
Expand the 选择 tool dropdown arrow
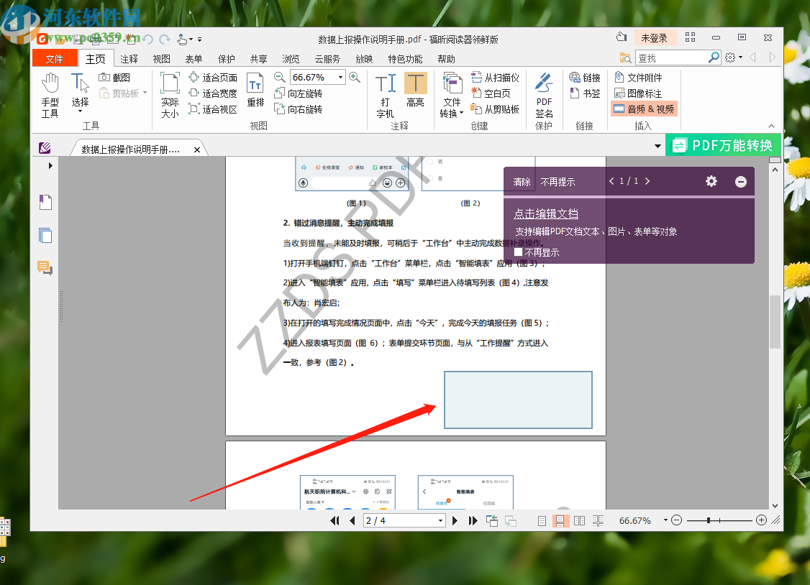[79, 109]
